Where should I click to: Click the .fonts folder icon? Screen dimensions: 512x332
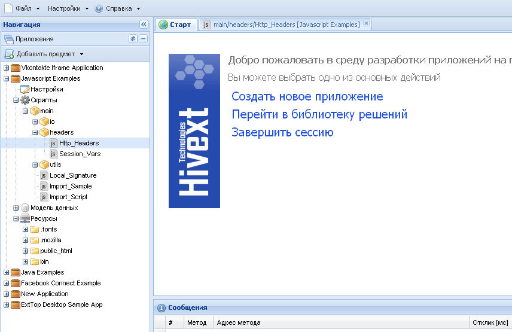pyautogui.click(x=35, y=230)
